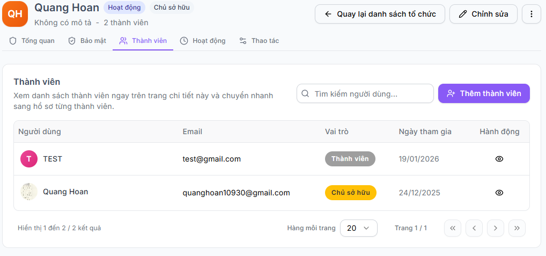View details for Quang Hoan member
The height and width of the screenshot is (256, 546).
499,193
